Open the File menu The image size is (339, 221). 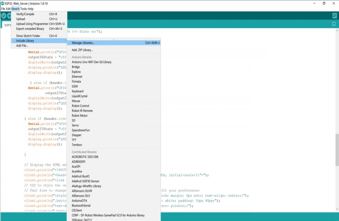pos(3,9)
